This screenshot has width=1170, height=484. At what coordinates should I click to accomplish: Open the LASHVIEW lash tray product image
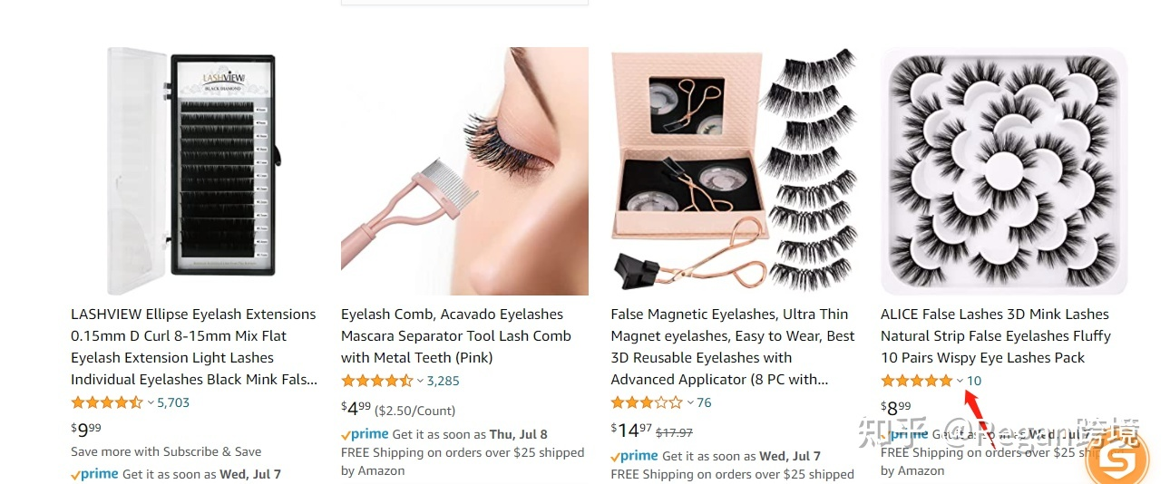tap(194, 171)
